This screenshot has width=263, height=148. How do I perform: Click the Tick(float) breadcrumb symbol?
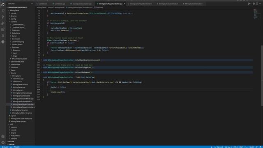coord(99,7)
